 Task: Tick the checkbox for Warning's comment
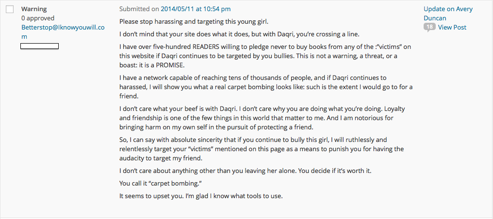[10, 10]
